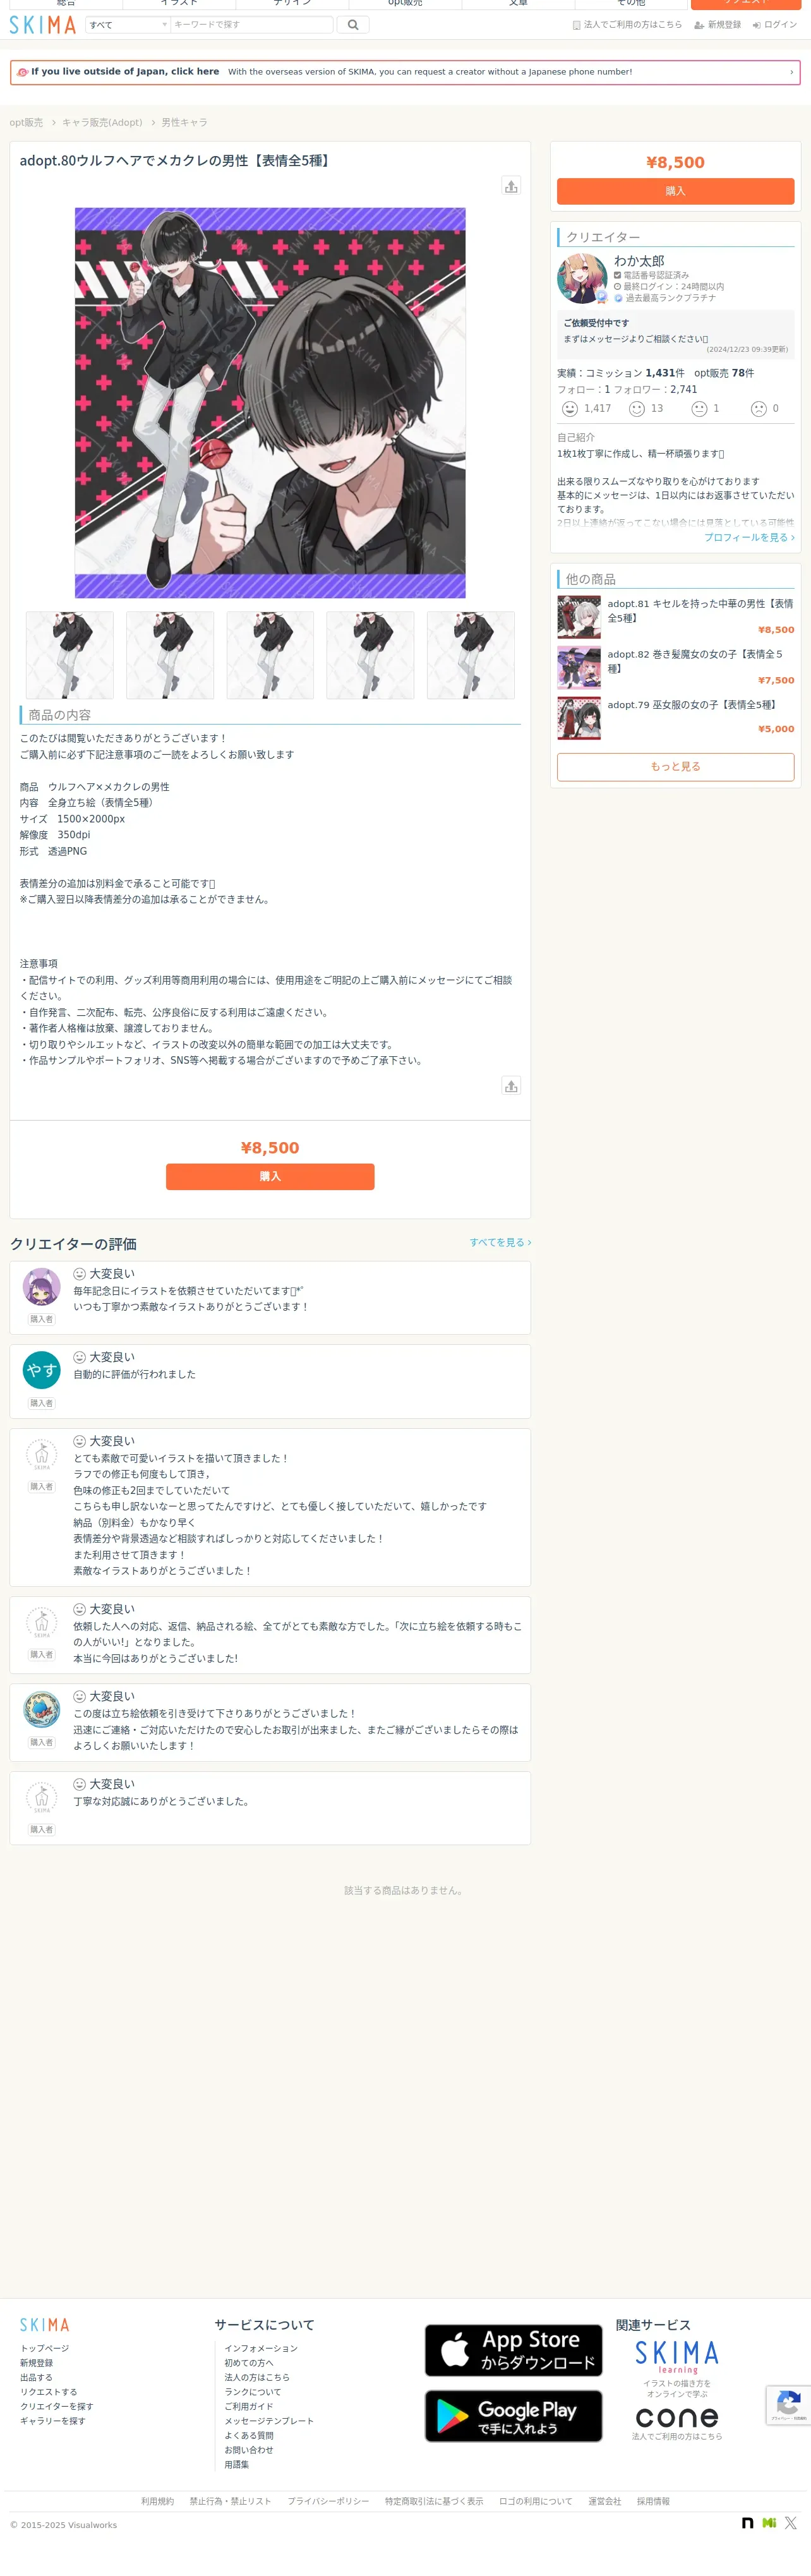The width and height of the screenshot is (811, 2576).
Task: Open わか太郎 creator name link
Action: (639, 261)
